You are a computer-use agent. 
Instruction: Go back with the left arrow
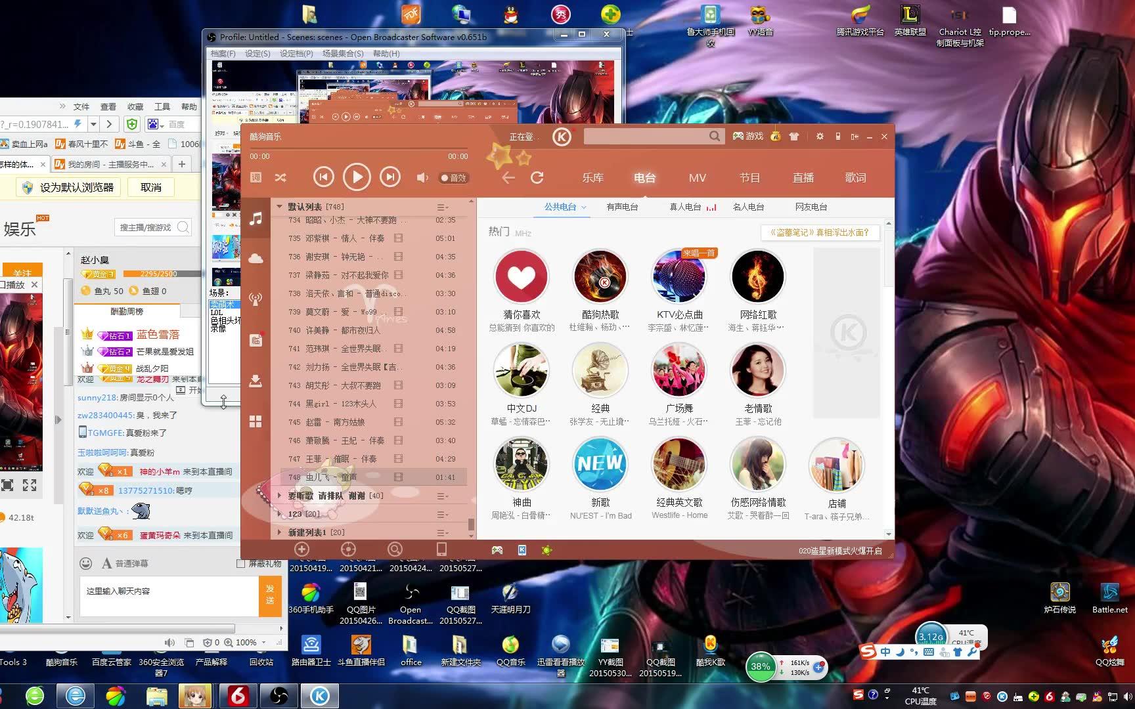tap(508, 177)
